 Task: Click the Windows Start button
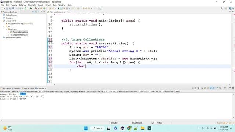click(86, 128)
